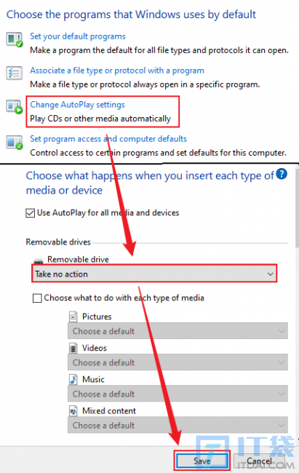Enable Choose what to do with each media
This screenshot has width=299, height=473.
pyautogui.click(x=37, y=298)
